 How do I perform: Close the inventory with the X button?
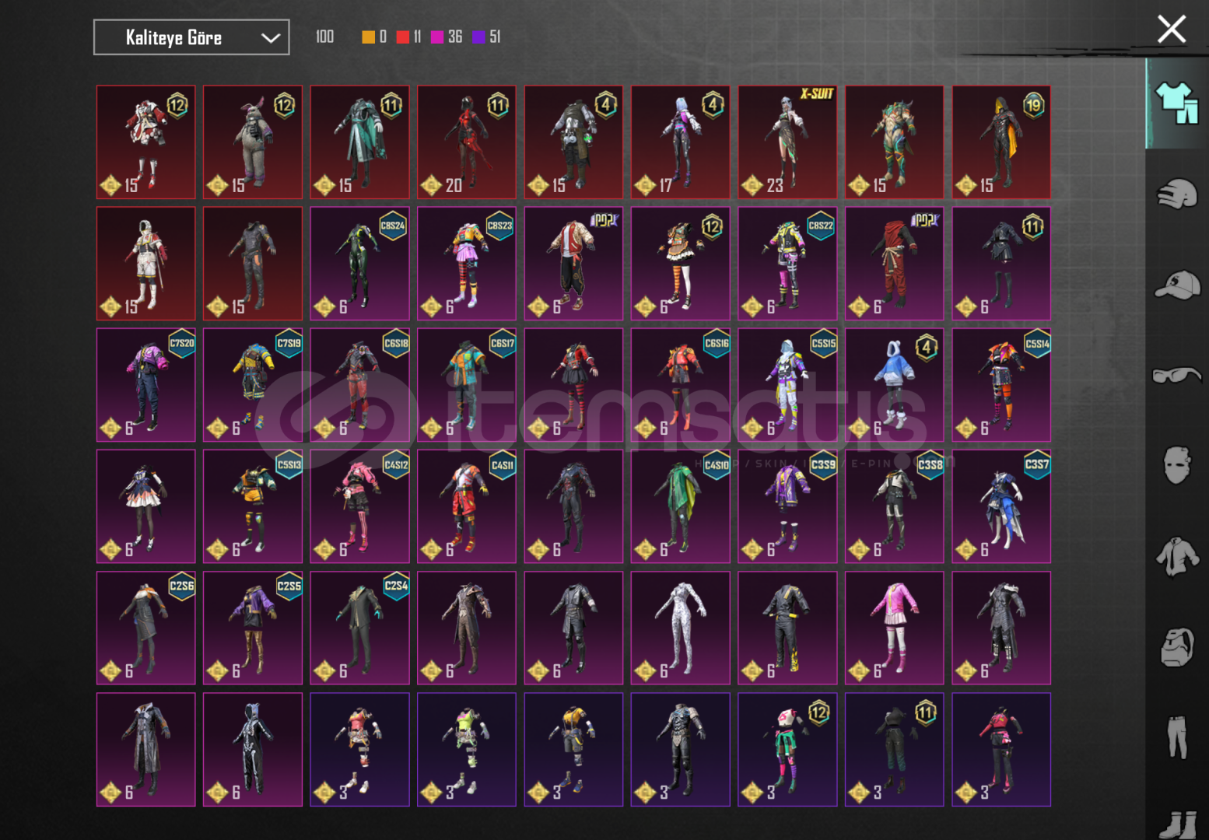1171,30
